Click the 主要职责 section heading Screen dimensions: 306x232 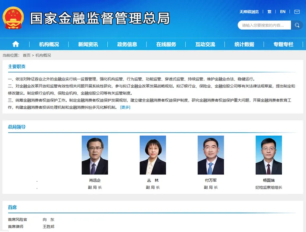(x=17, y=67)
